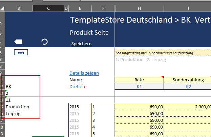
Task: Select the 2.300,00 Sonderzahlung value cell
Action: point(188,107)
